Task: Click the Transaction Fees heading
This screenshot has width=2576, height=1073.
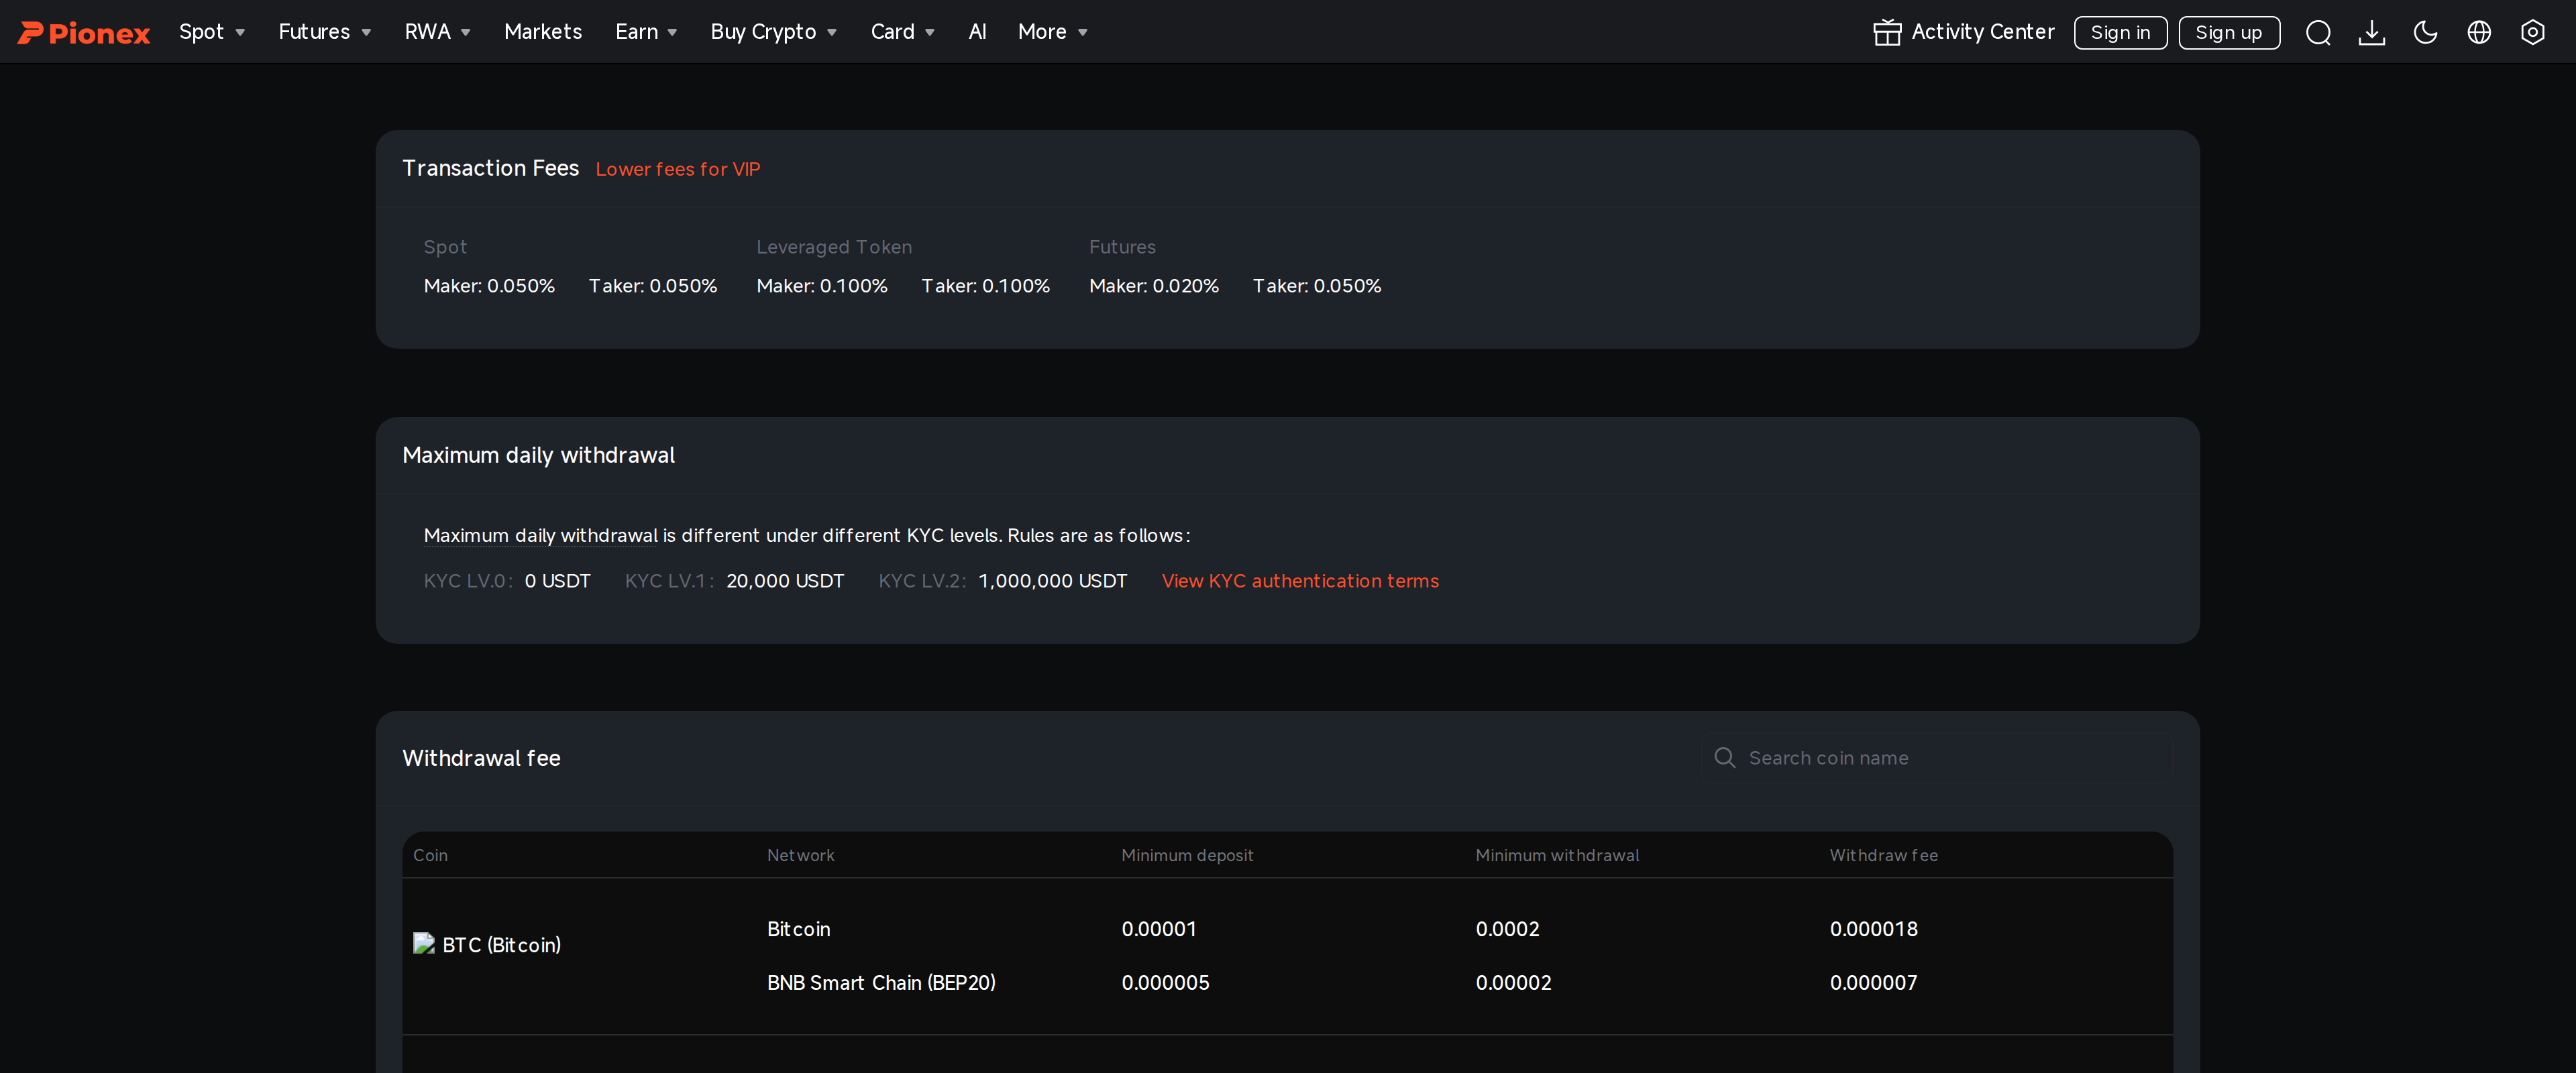Action: 490,168
